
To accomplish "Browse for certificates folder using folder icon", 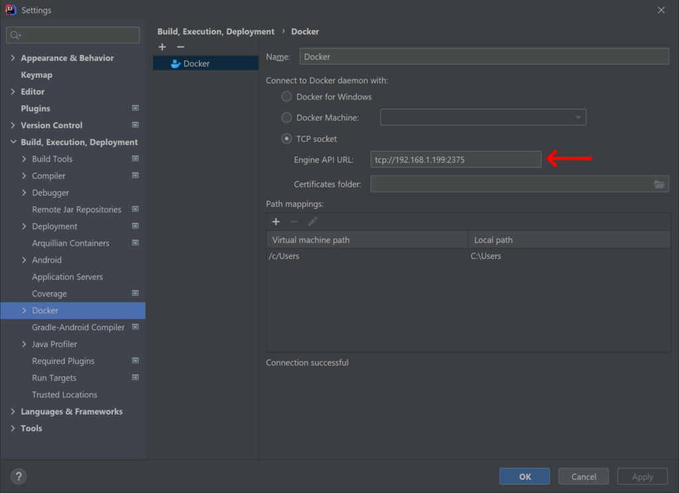I will (659, 184).
